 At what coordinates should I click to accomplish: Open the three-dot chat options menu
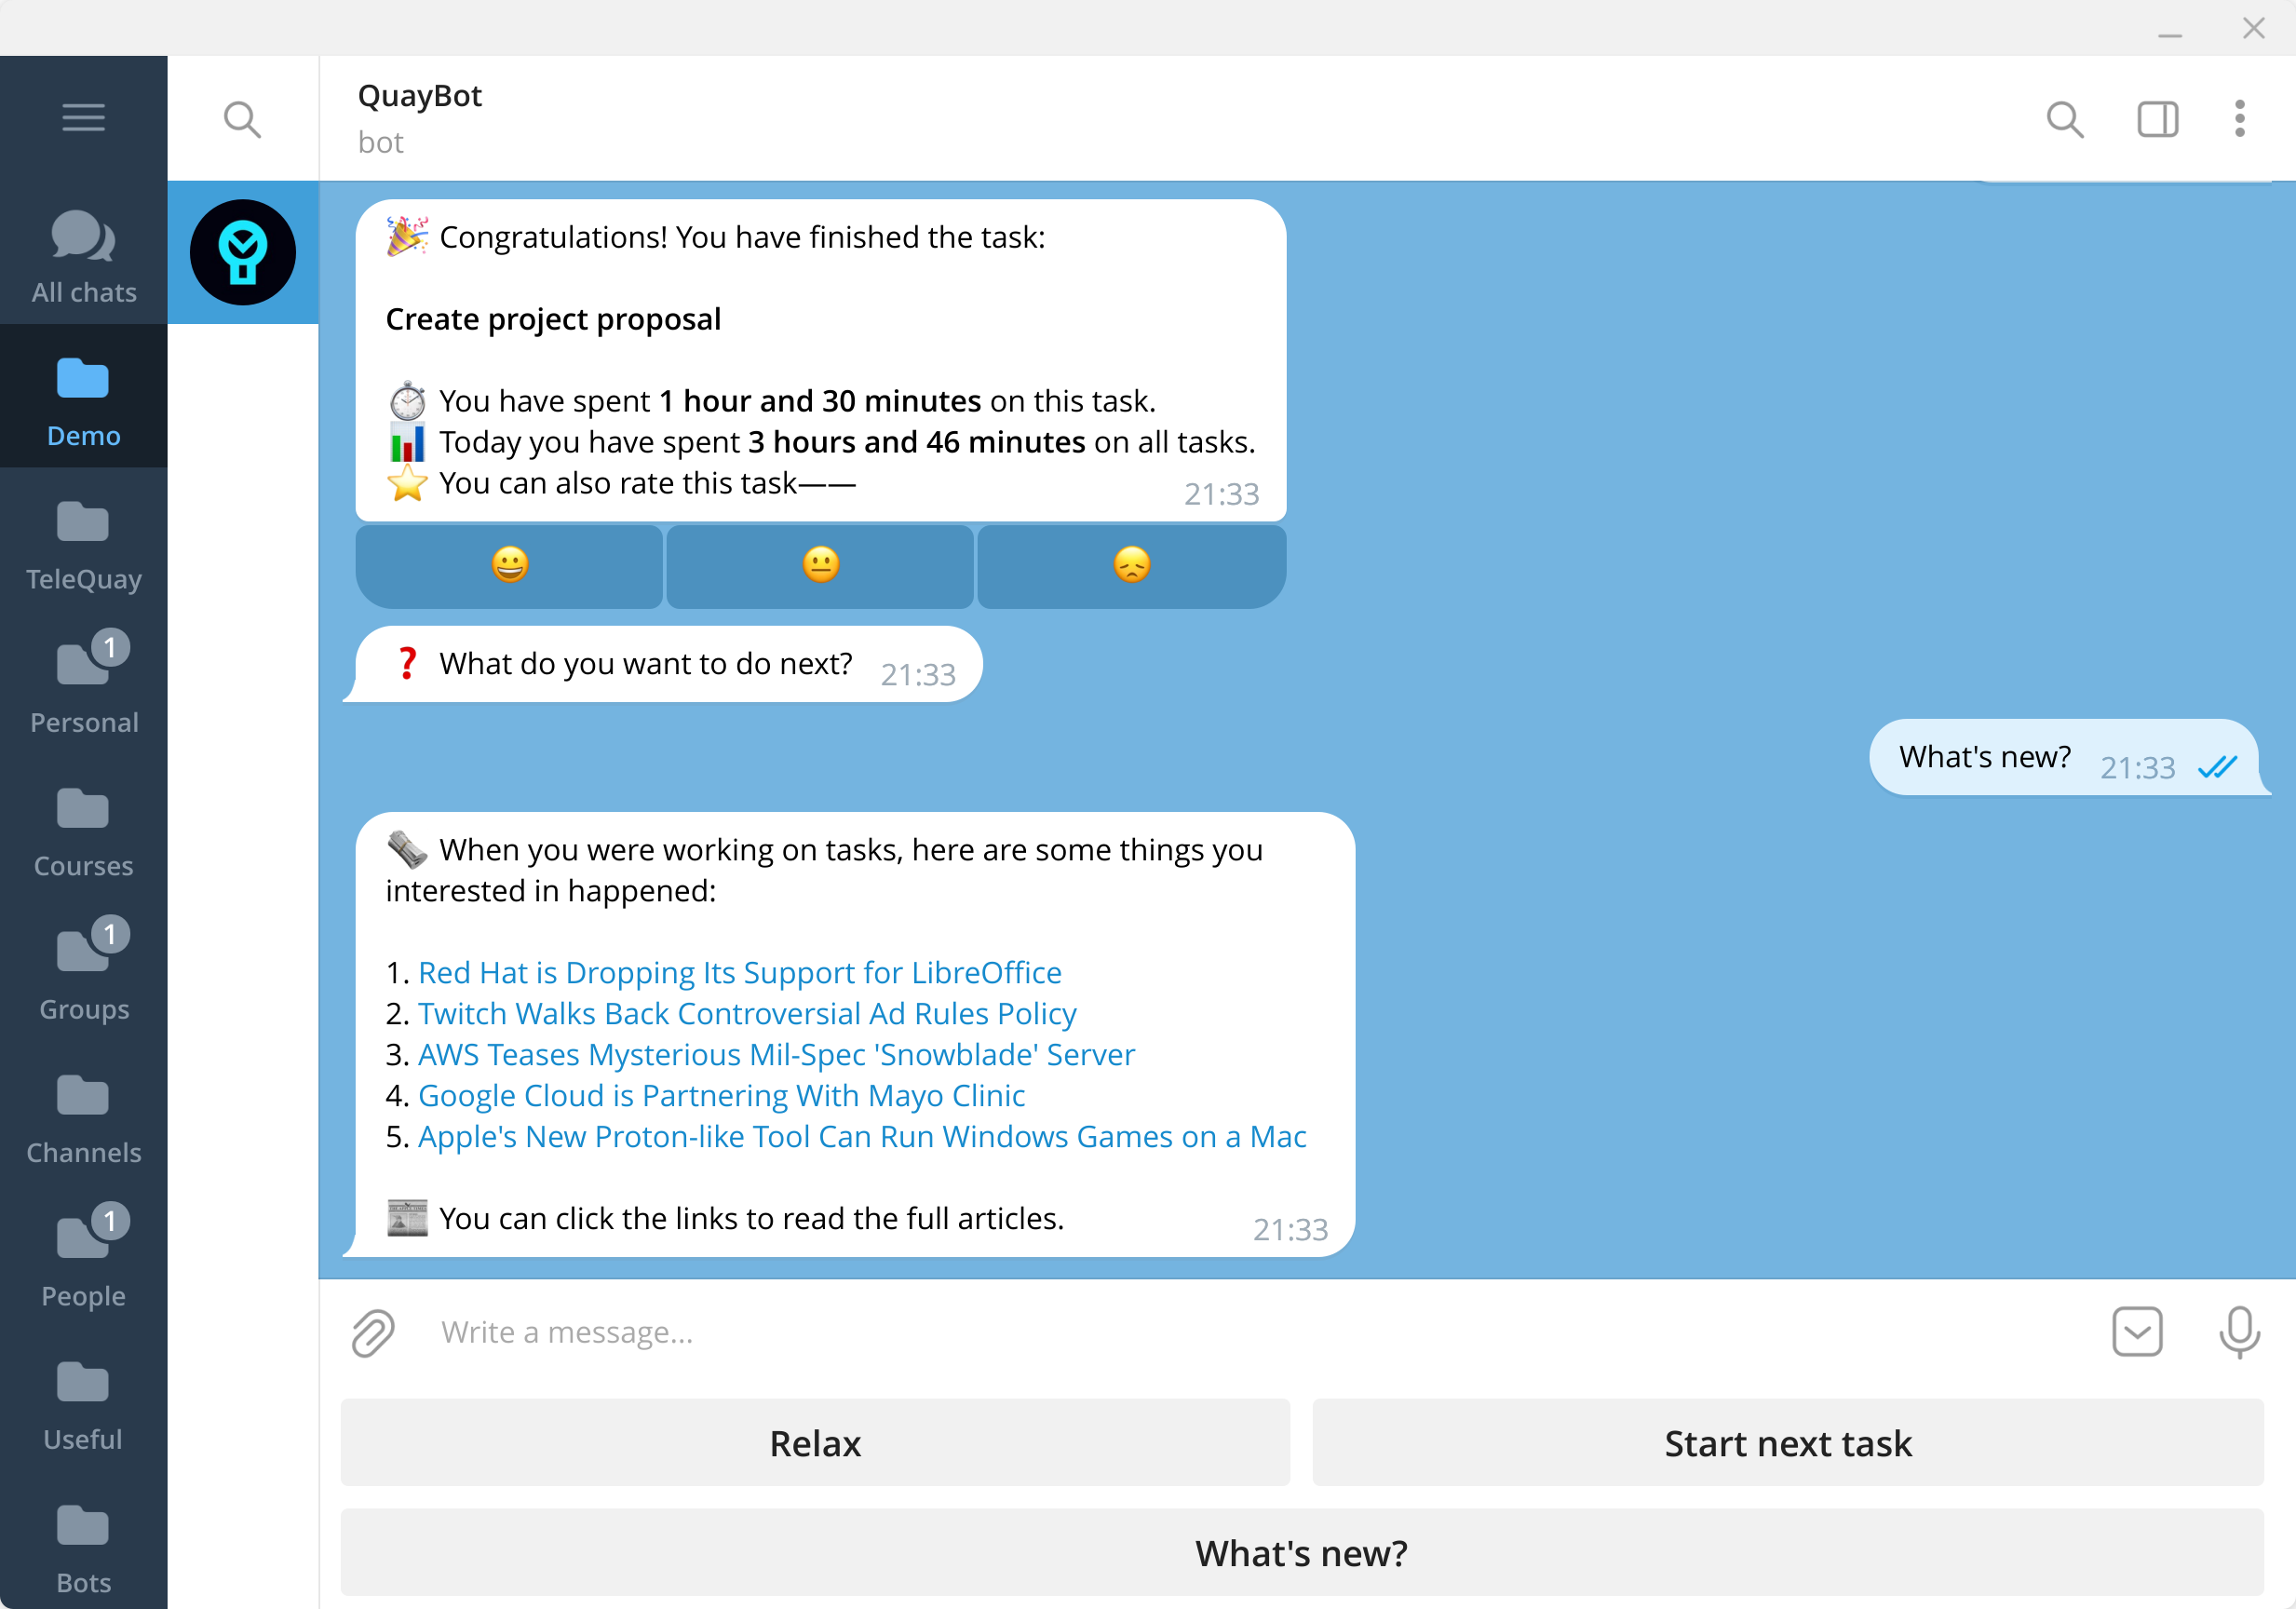pyautogui.click(x=2239, y=120)
